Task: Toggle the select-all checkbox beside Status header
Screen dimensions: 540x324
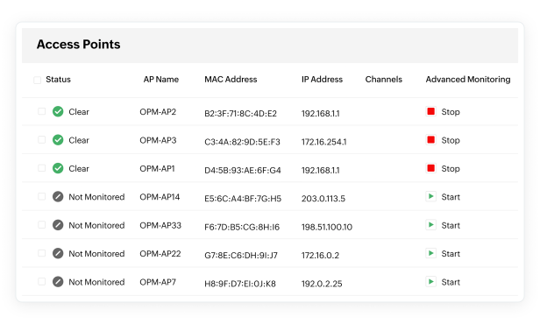Action: tap(37, 81)
